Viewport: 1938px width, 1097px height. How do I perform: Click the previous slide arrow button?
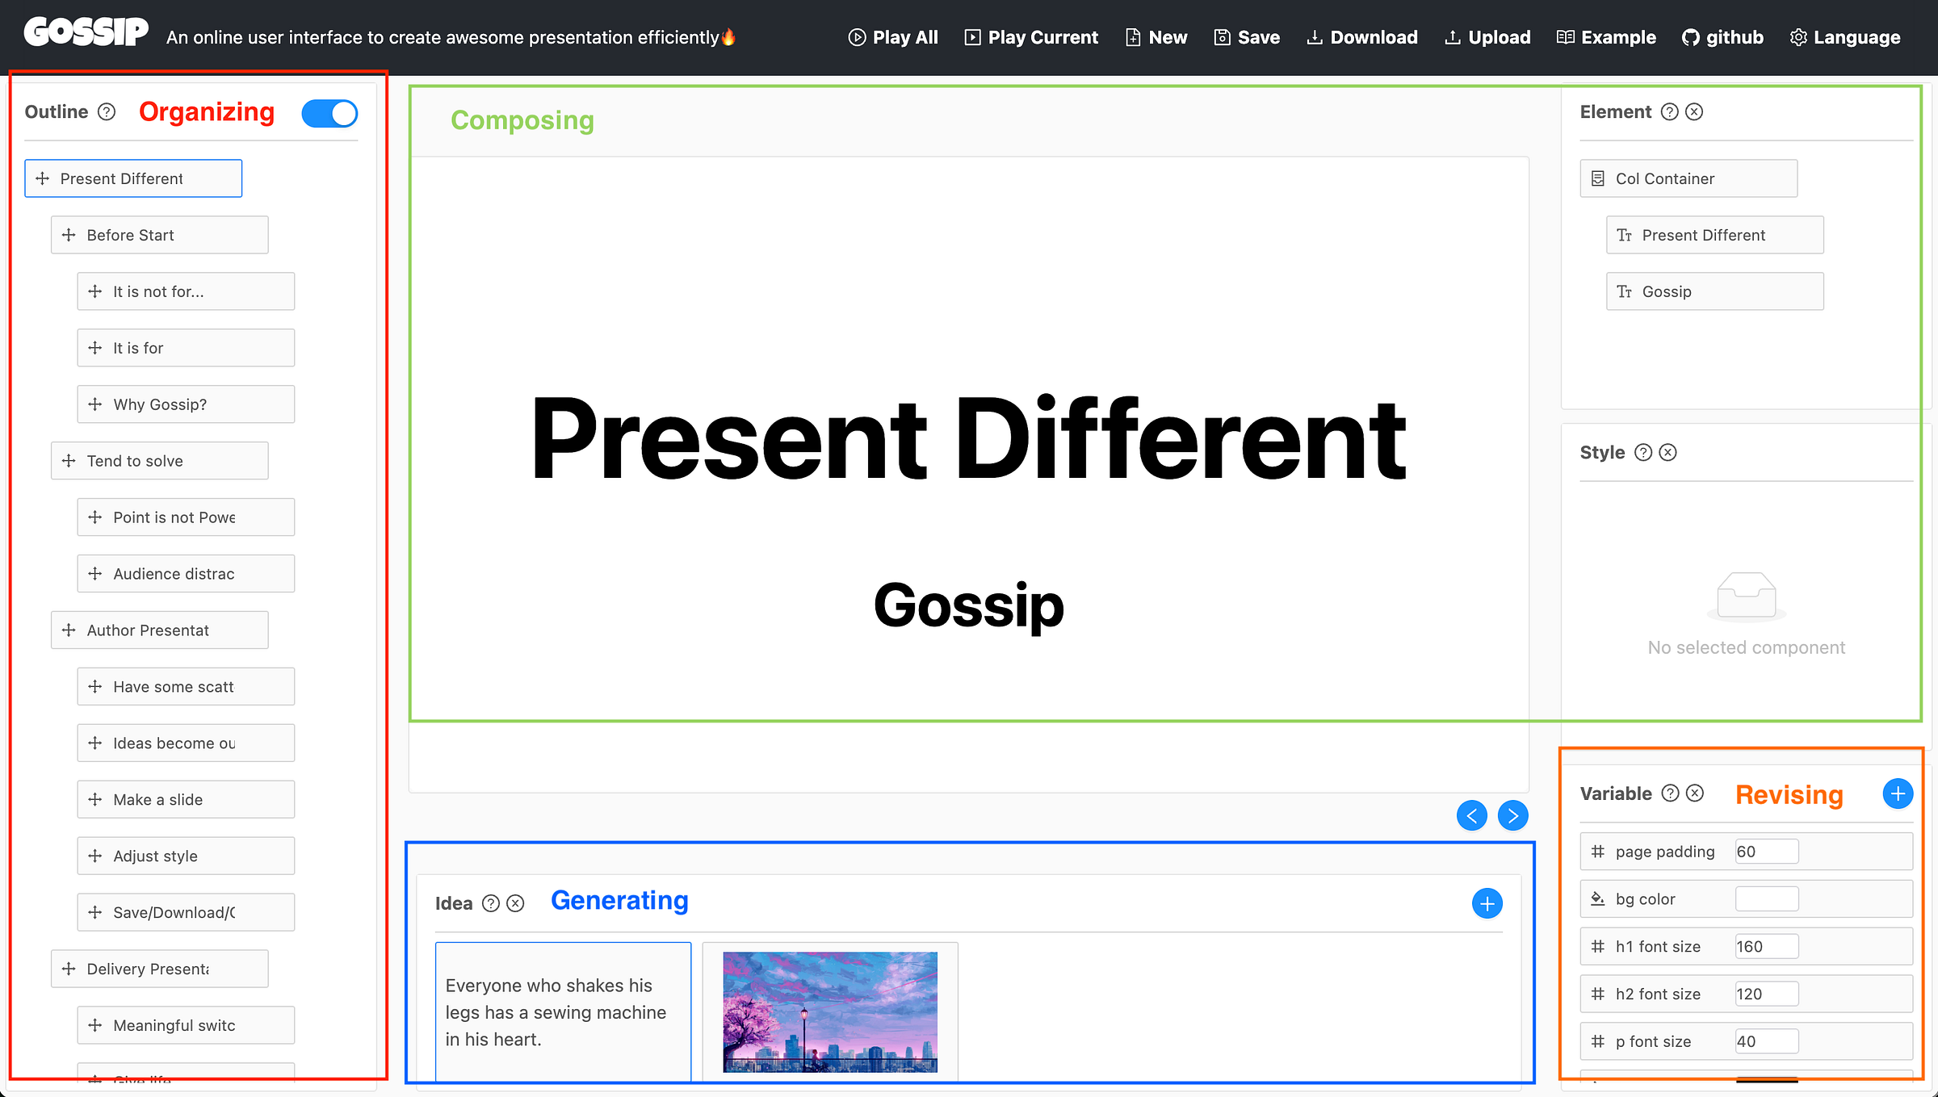[1471, 815]
